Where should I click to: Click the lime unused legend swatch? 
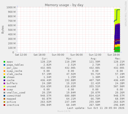click(x=4, y=86)
